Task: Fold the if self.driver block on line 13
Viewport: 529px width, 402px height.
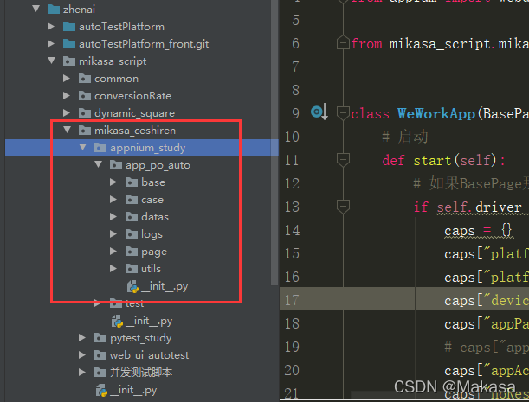Action: point(343,207)
